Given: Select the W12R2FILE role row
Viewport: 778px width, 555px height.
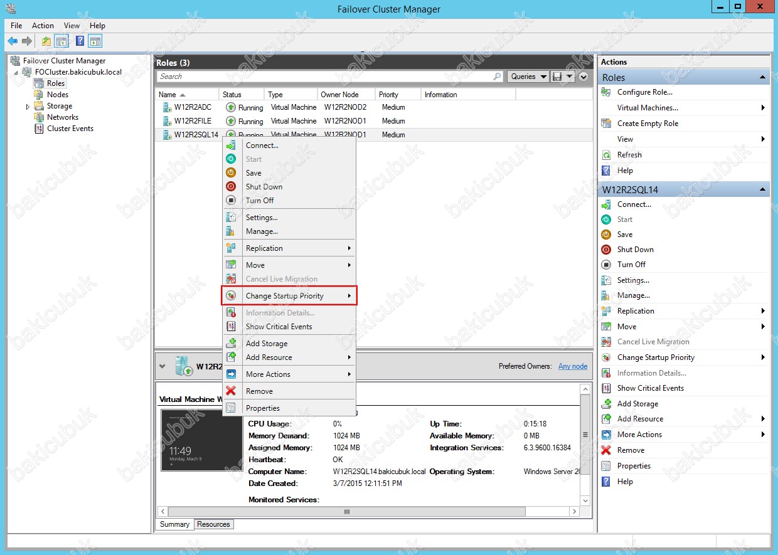Looking at the screenshot, I should [373, 121].
